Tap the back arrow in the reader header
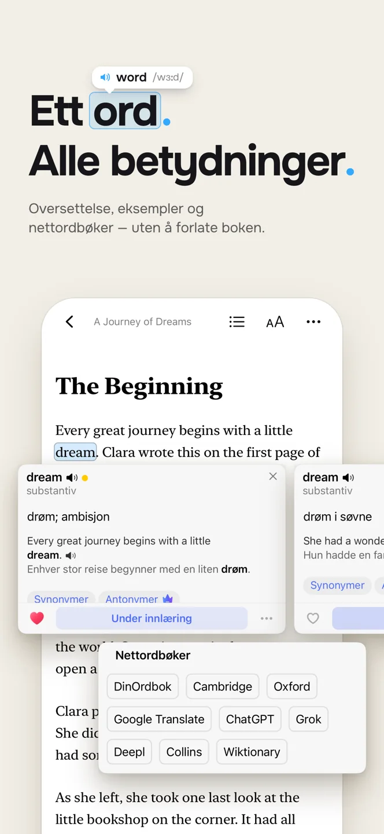 coord(69,321)
